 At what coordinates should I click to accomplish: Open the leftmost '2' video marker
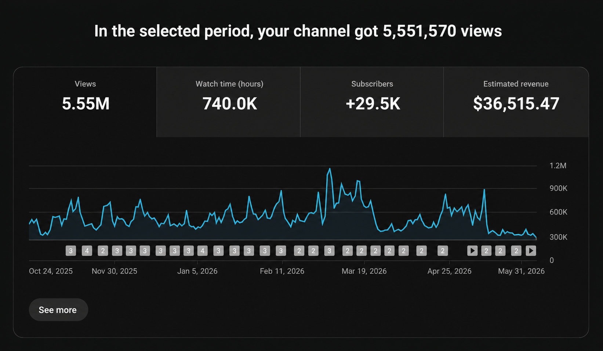point(103,251)
